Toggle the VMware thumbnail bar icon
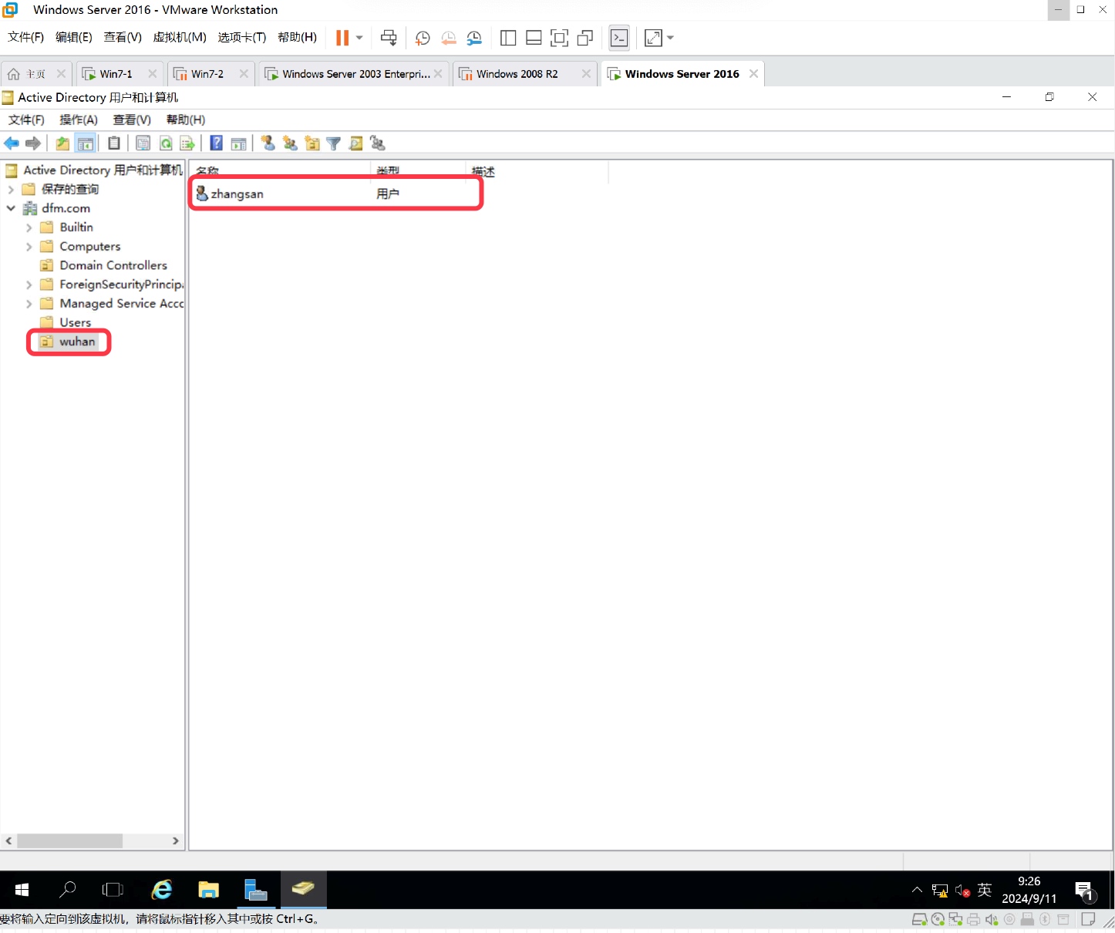 [534, 38]
